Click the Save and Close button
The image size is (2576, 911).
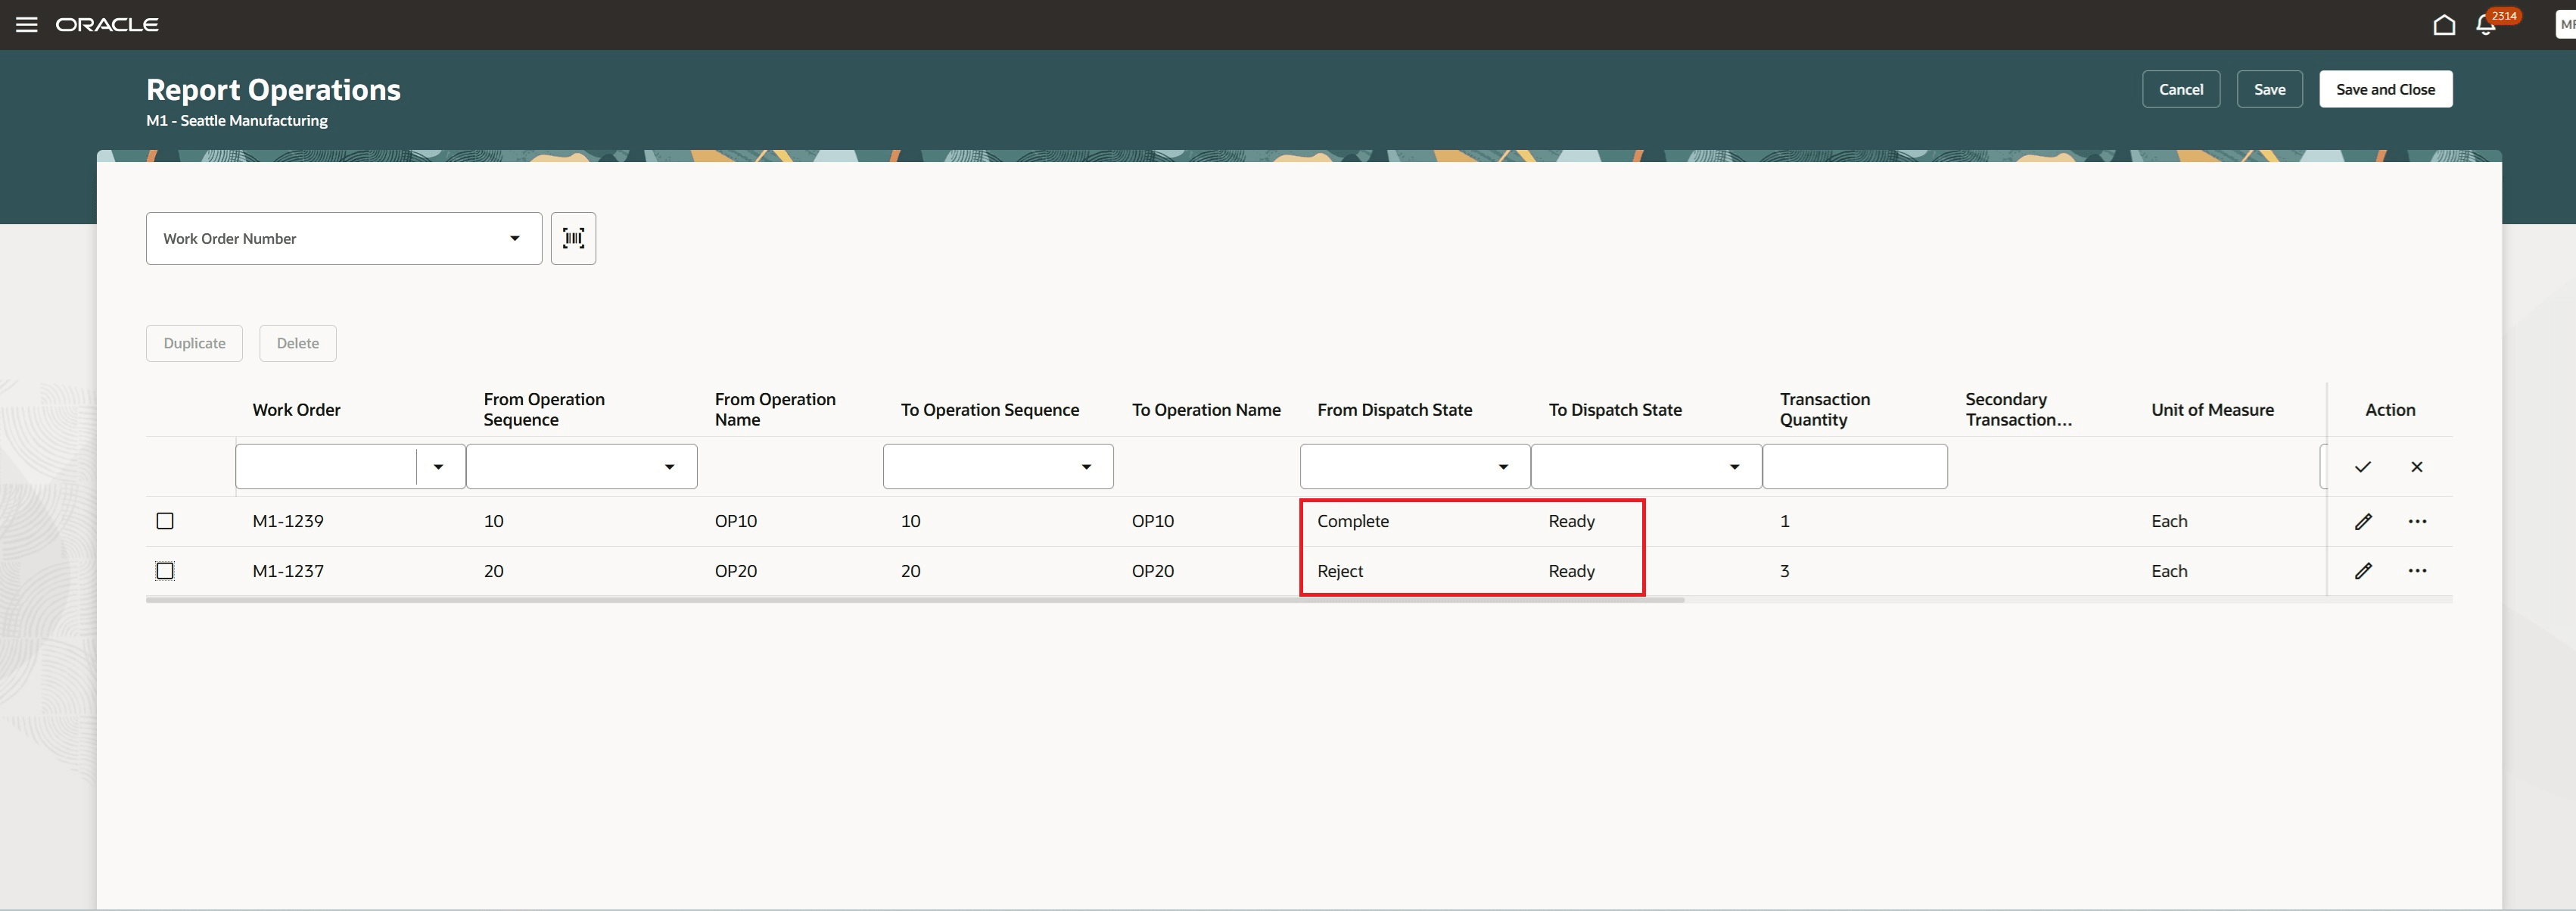tap(2386, 88)
